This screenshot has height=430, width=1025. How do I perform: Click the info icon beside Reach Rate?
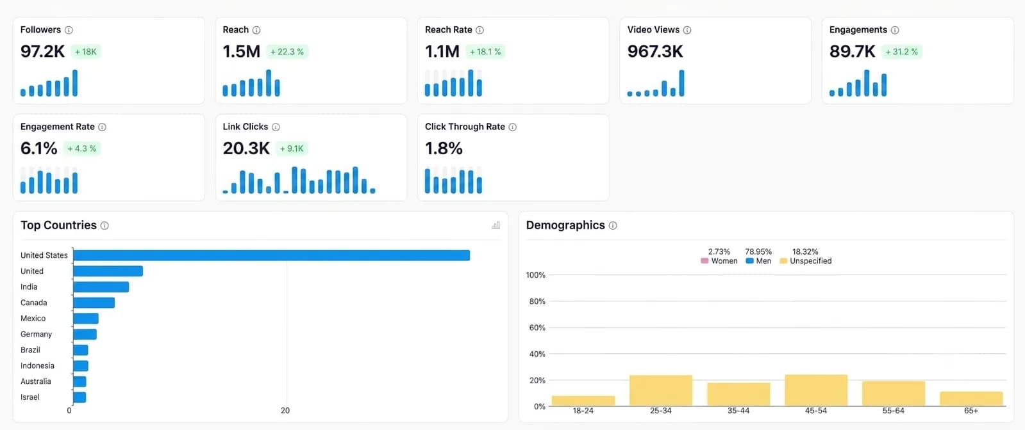(479, 30)
